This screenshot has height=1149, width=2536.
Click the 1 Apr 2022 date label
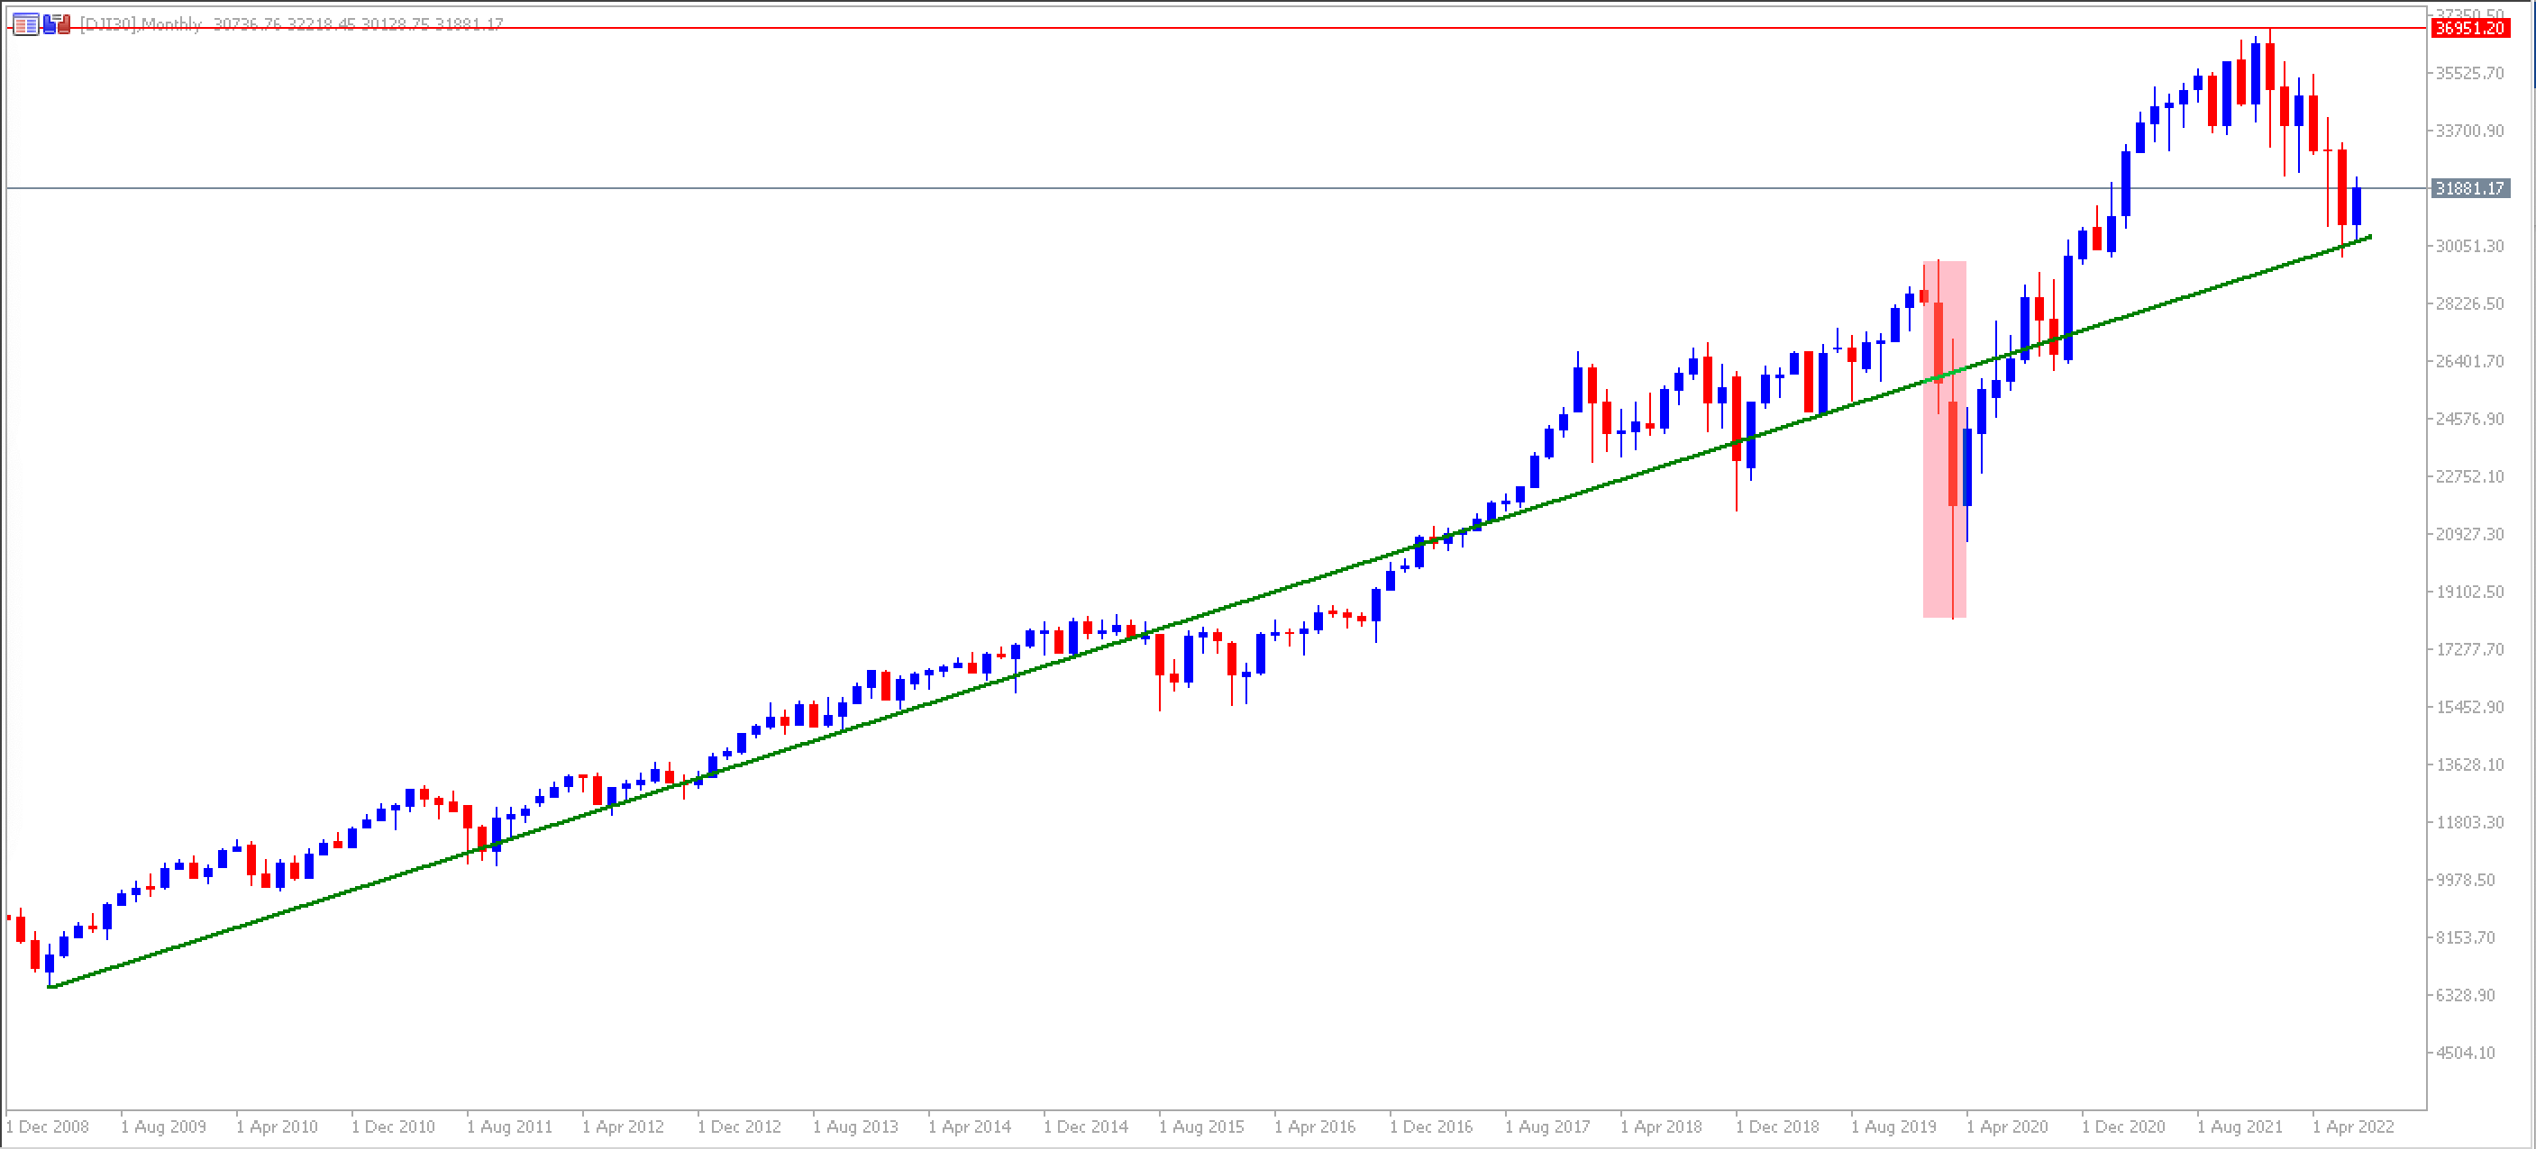[x=2354, y=1126]
